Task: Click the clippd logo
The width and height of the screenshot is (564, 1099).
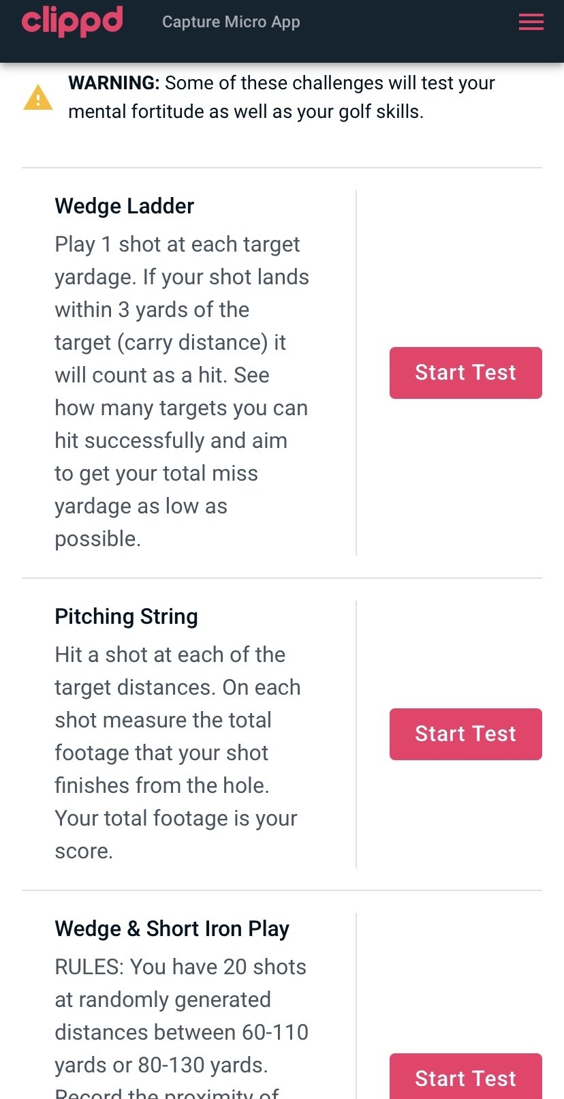Action: point(72,22)
